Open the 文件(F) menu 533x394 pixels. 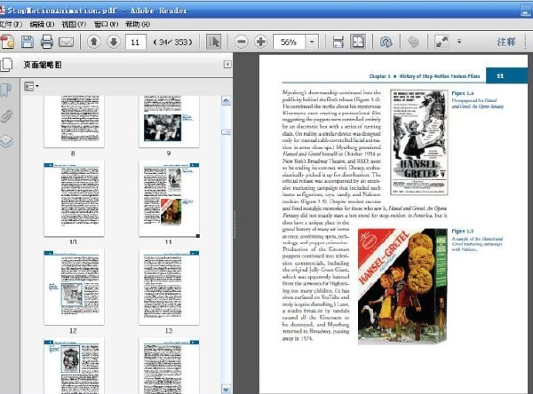(x=11, y=24)
